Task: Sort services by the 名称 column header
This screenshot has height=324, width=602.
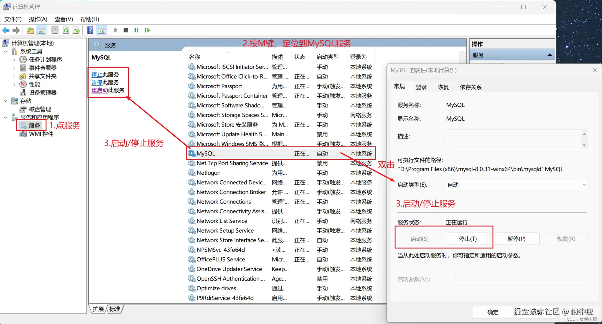Action: (228, 57)
